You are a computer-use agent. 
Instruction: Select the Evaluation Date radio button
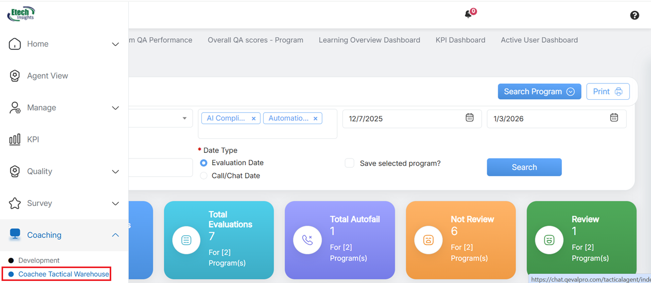[x=204, y=163]
